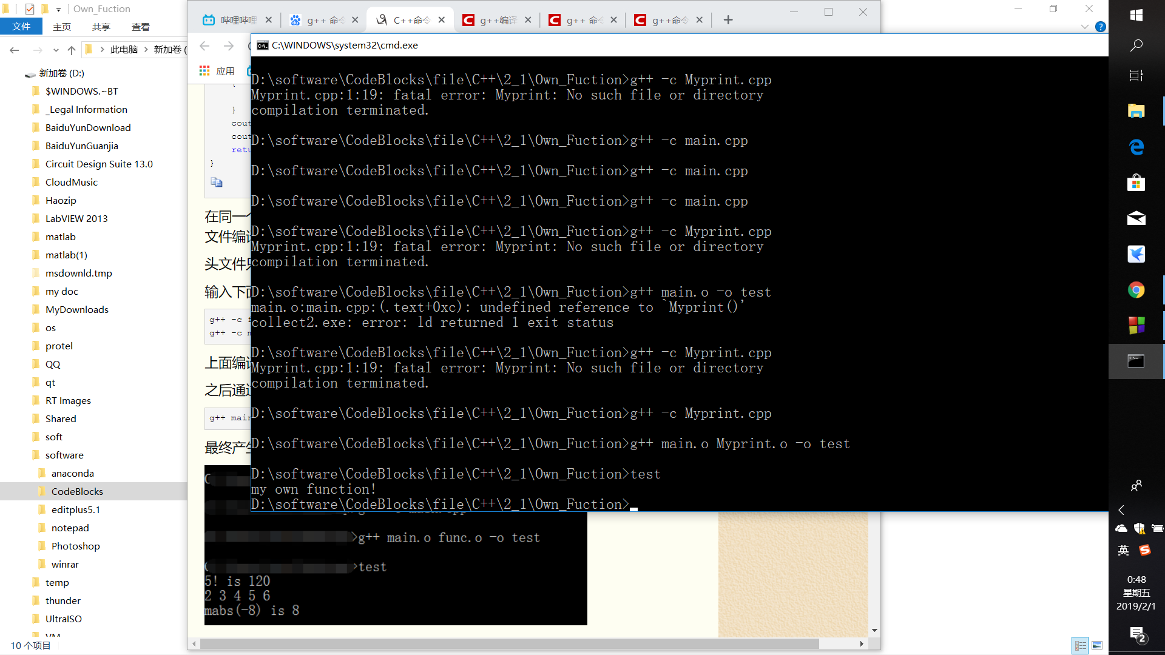
Task: Open recent locations dropdown in Explorer
Action: pos(56,50)
